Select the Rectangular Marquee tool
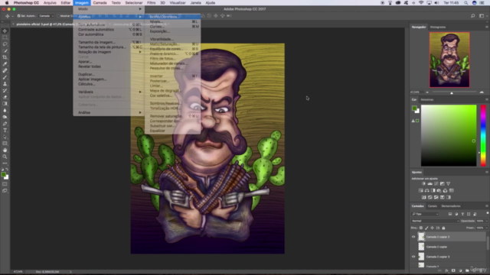Screen dimensions: 490x275 (5, 37)
